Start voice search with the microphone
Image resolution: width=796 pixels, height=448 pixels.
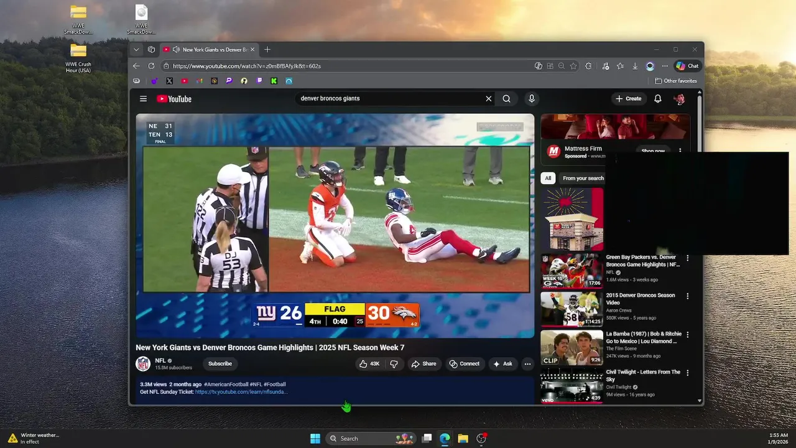click(531, 98)
